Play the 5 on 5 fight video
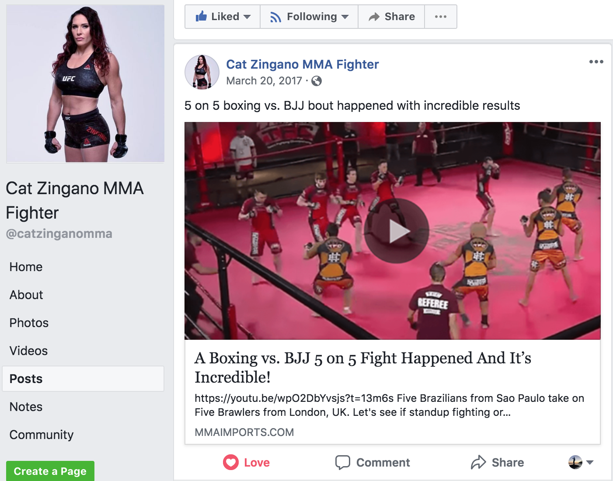 [x=397, y=231]
